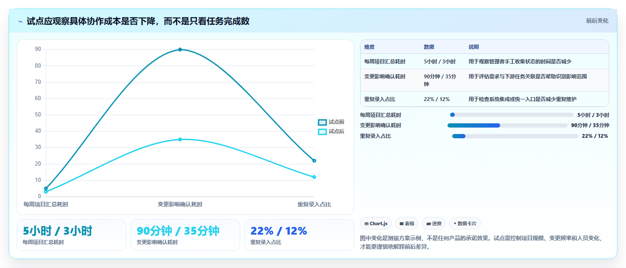Click the 数据卡片 chip
Image resolution: width=626 pixels, height=268 pixels.
pos(465,223)
